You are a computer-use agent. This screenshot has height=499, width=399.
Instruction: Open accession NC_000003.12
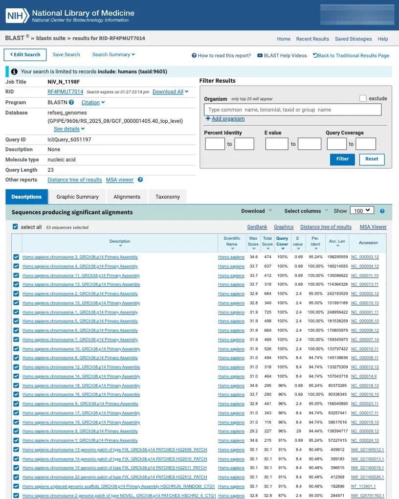pos(365,257)
